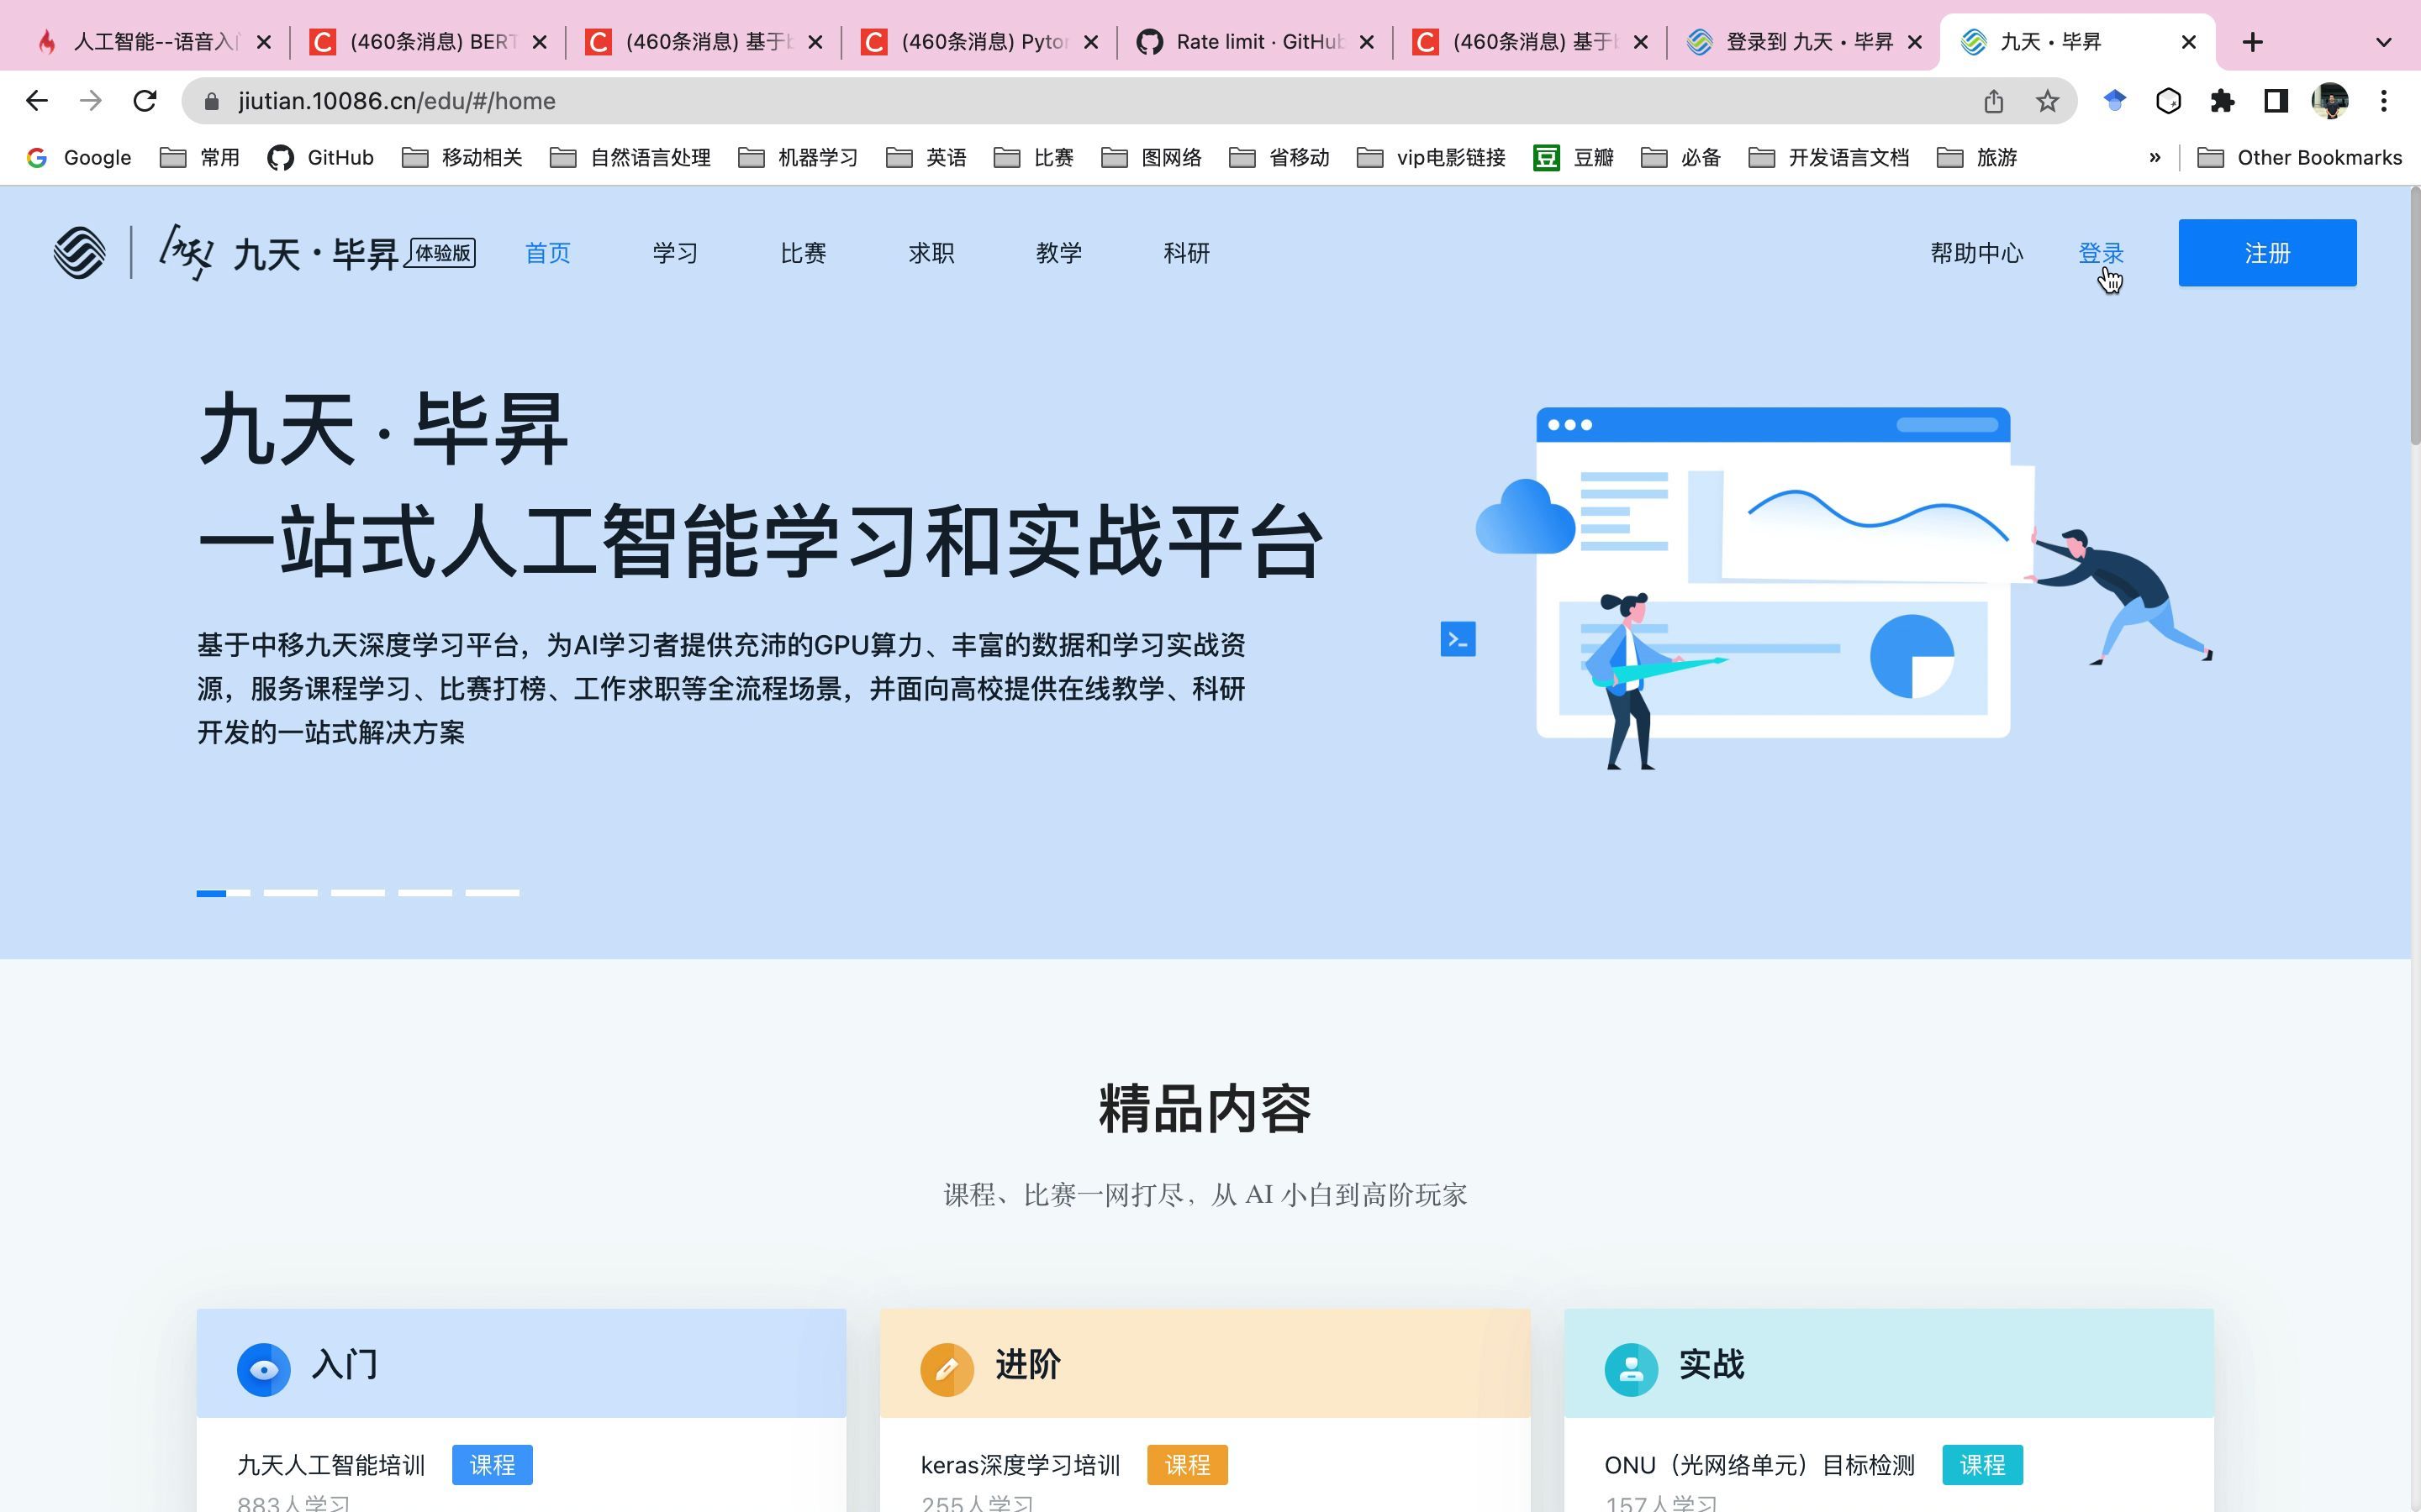Show hidden bookmarks with the double chevron
This screenshot has width=2421, height=1512.
click(x=2154, y=157)
